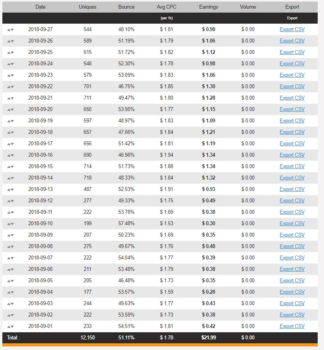Select the 2018-09-20 date cell
The height and width of the screenshot is (350, 324).
(40, 109)
